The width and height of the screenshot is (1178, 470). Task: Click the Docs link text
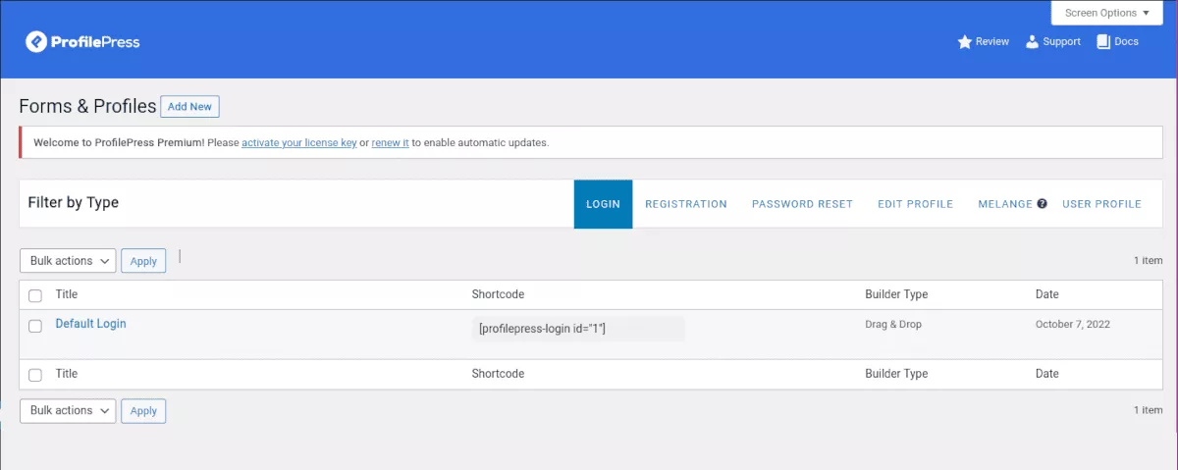[1127, 42]
